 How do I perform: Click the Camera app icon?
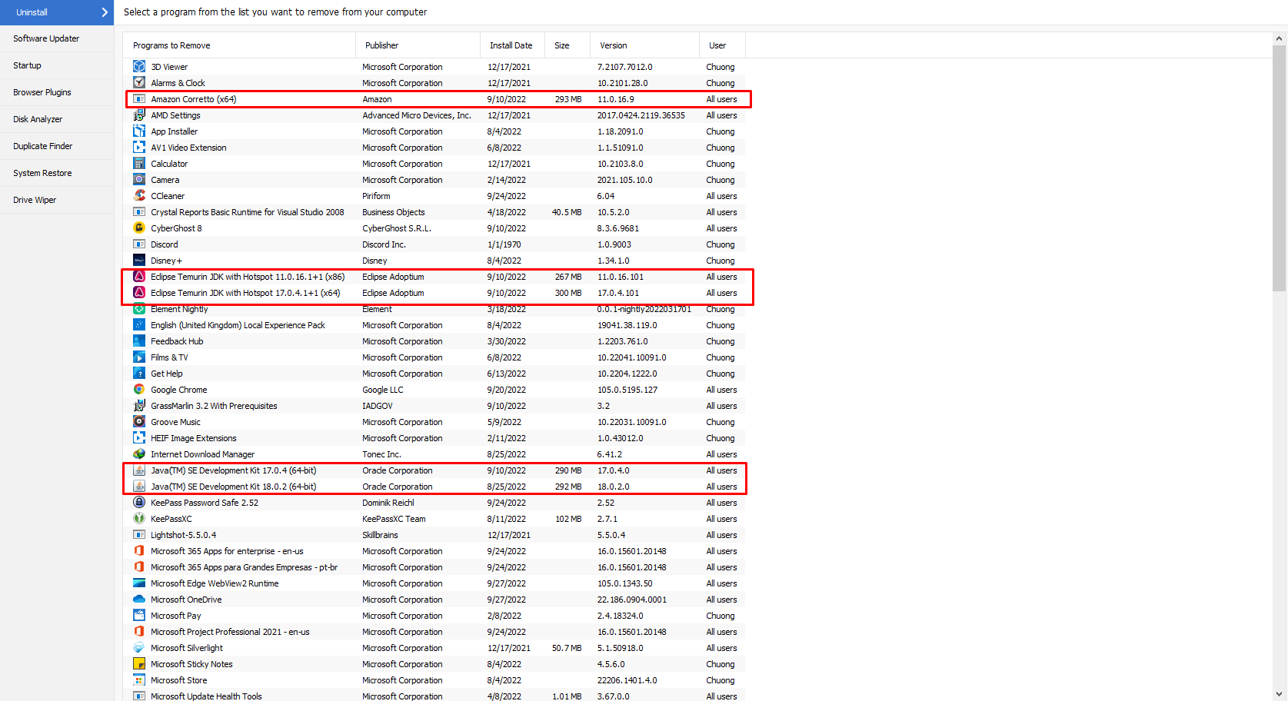click(x=139, y=180)
